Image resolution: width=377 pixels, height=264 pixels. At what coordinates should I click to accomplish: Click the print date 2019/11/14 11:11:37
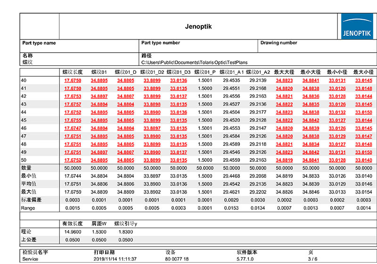click(x=115, y=259)
